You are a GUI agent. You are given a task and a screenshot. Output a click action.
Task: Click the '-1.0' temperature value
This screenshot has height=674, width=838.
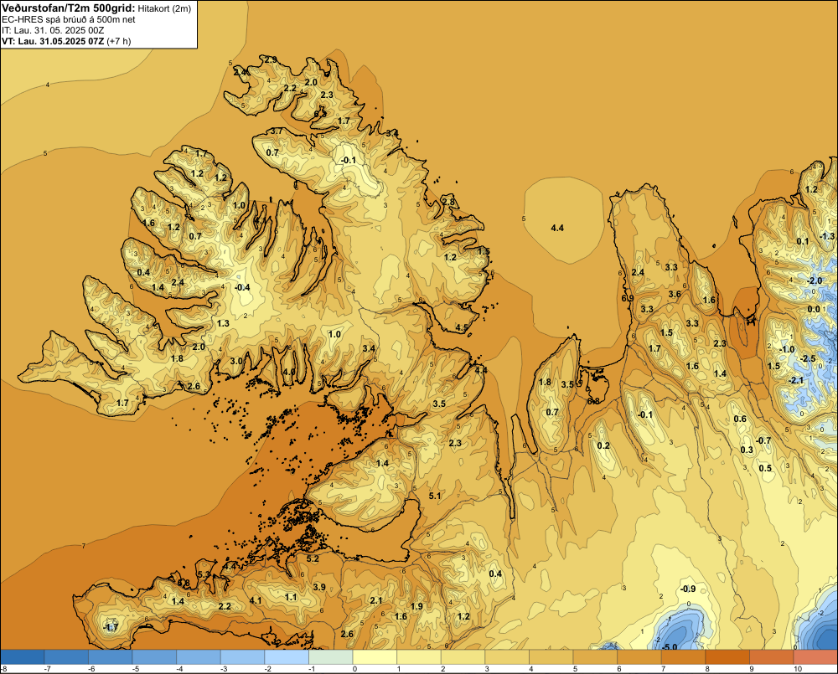[x=787, y=349]
